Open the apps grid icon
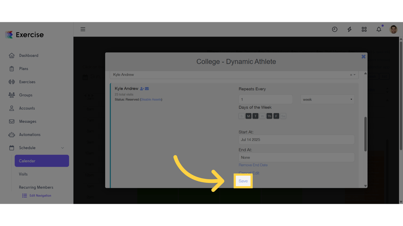 [x=364, y=29]
